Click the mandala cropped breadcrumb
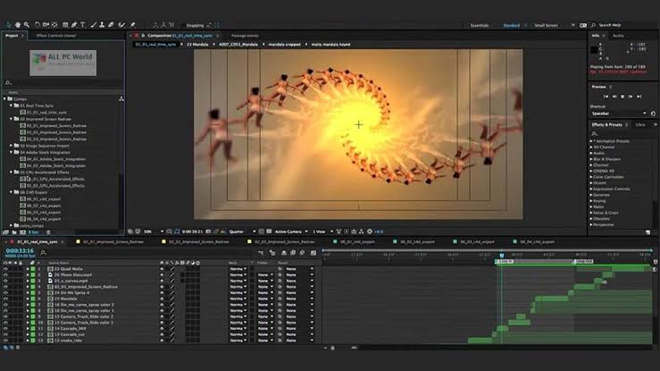The width and height of the screenshot is (660, 371). (x=285, y=44)
